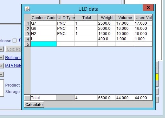Click the 2500.0 weight cell
Viewport: 165px width, 118px height.
click(x=107, y=23)
